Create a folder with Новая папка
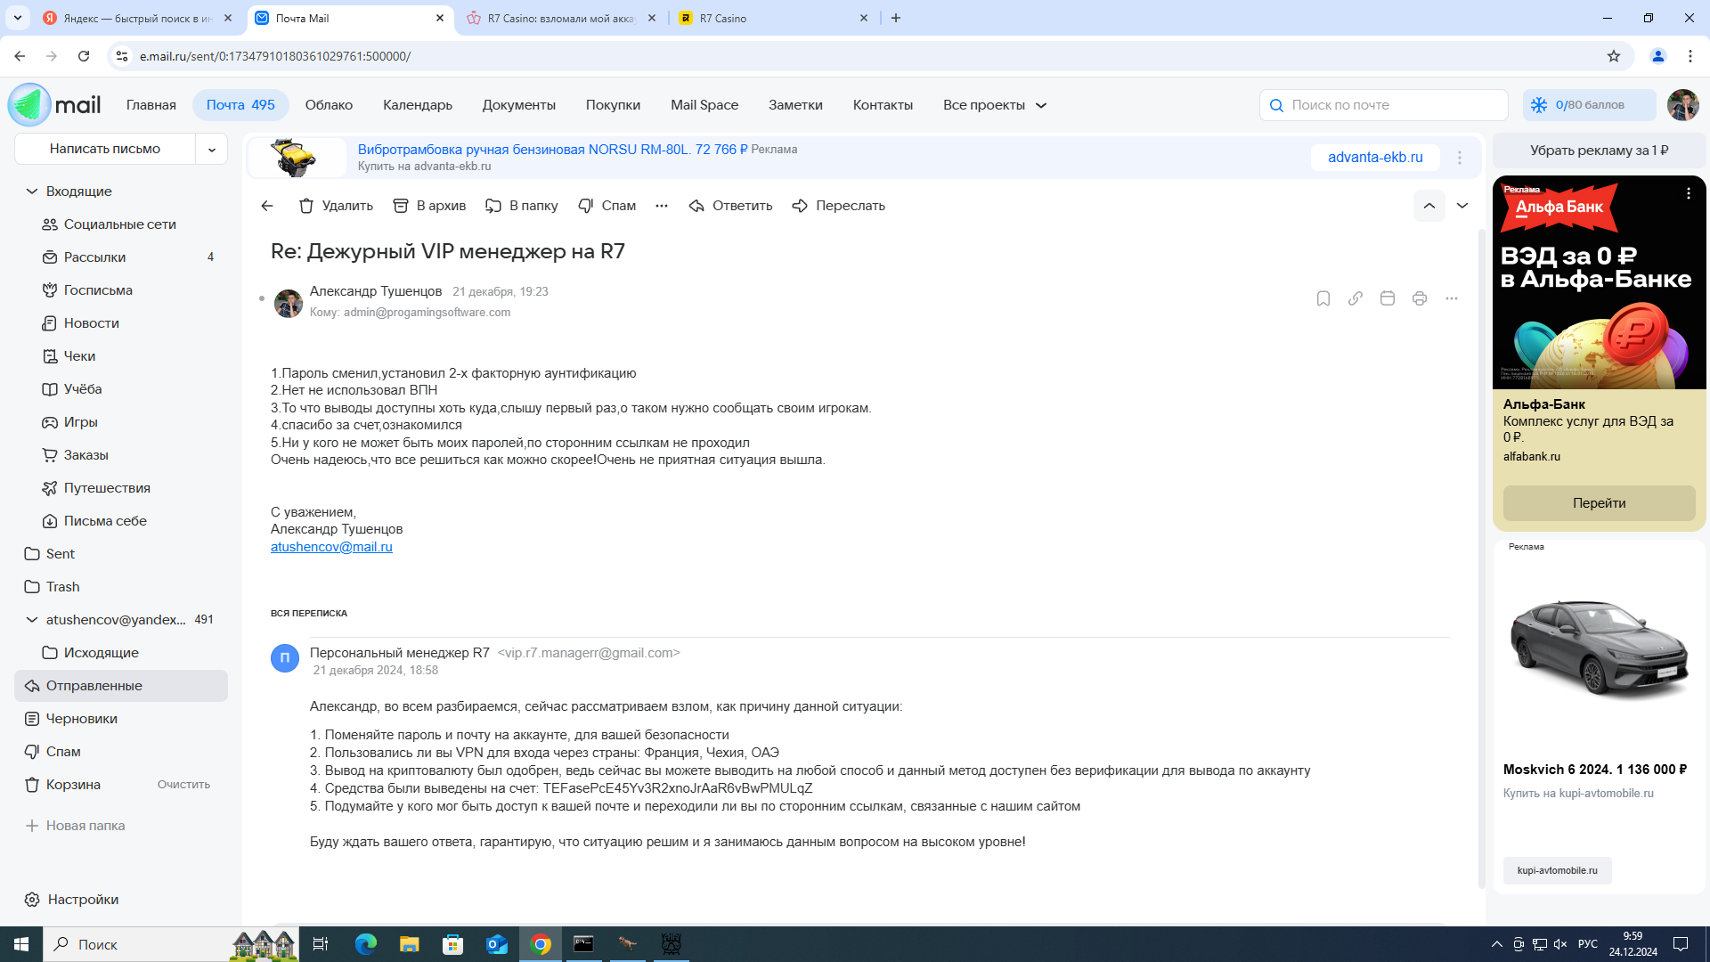This screenshot has height=962, width=1710. point(75,826)
